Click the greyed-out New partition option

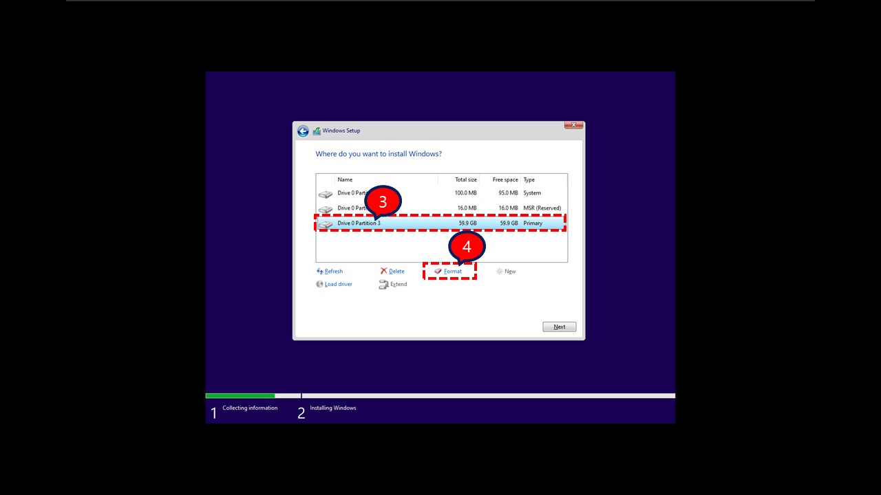point(506,272)
